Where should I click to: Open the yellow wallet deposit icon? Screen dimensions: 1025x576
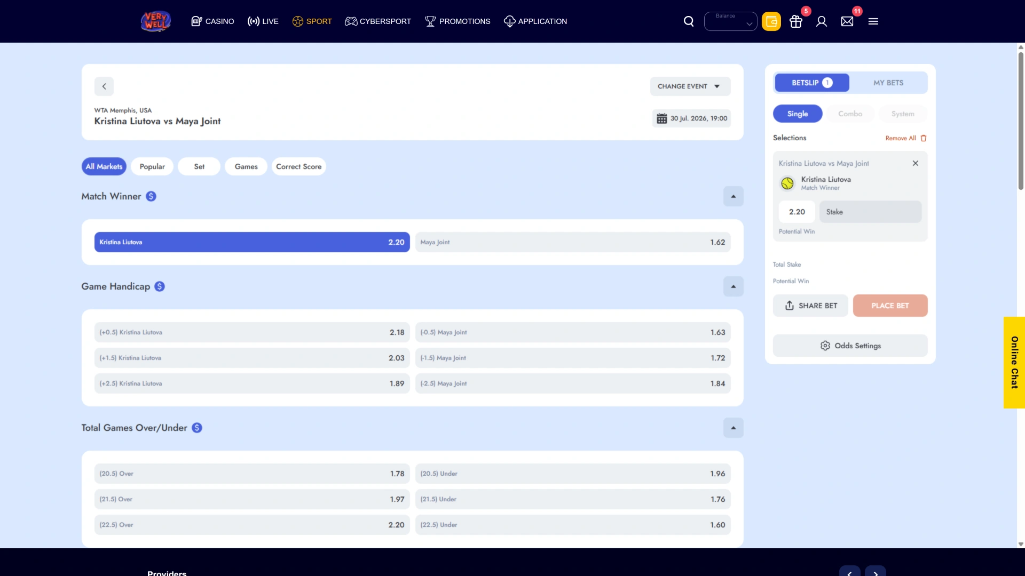coord(771,21)
